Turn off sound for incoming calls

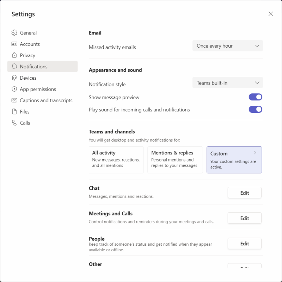255,109
